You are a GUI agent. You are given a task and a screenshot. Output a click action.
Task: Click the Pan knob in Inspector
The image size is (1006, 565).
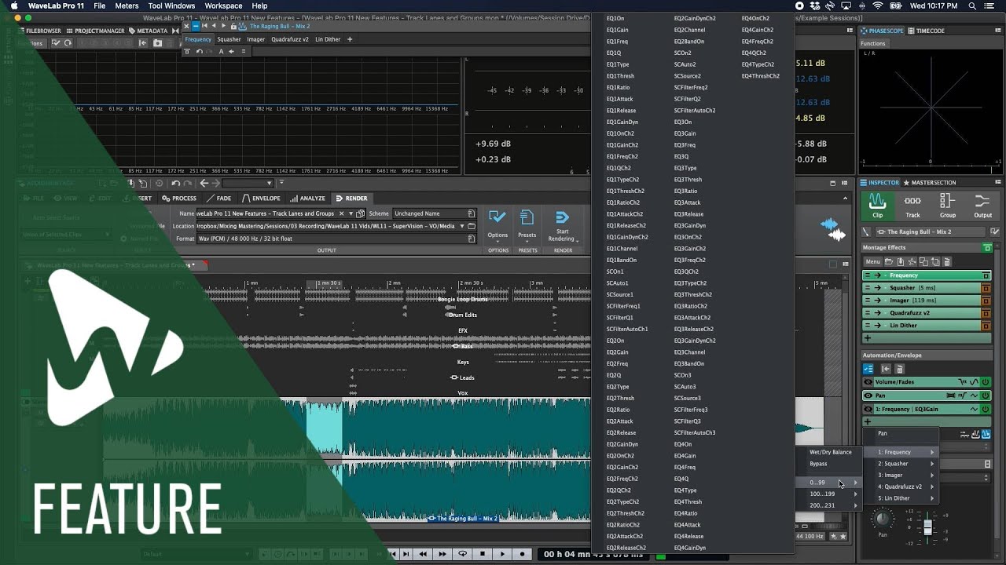pyautogui.click(x=883, y=519)
